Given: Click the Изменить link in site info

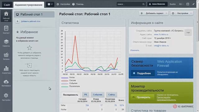Looking at the screenshot, I should (135, 50).
